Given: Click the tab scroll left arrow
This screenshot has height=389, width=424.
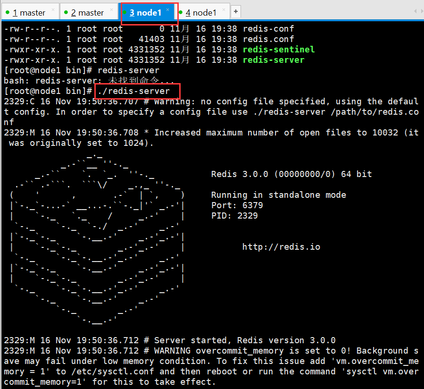Looking at the screenshot, I should click(x=416, y=11).
